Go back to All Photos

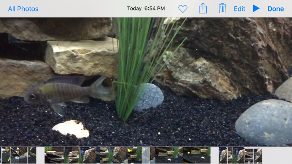(23, 9)
